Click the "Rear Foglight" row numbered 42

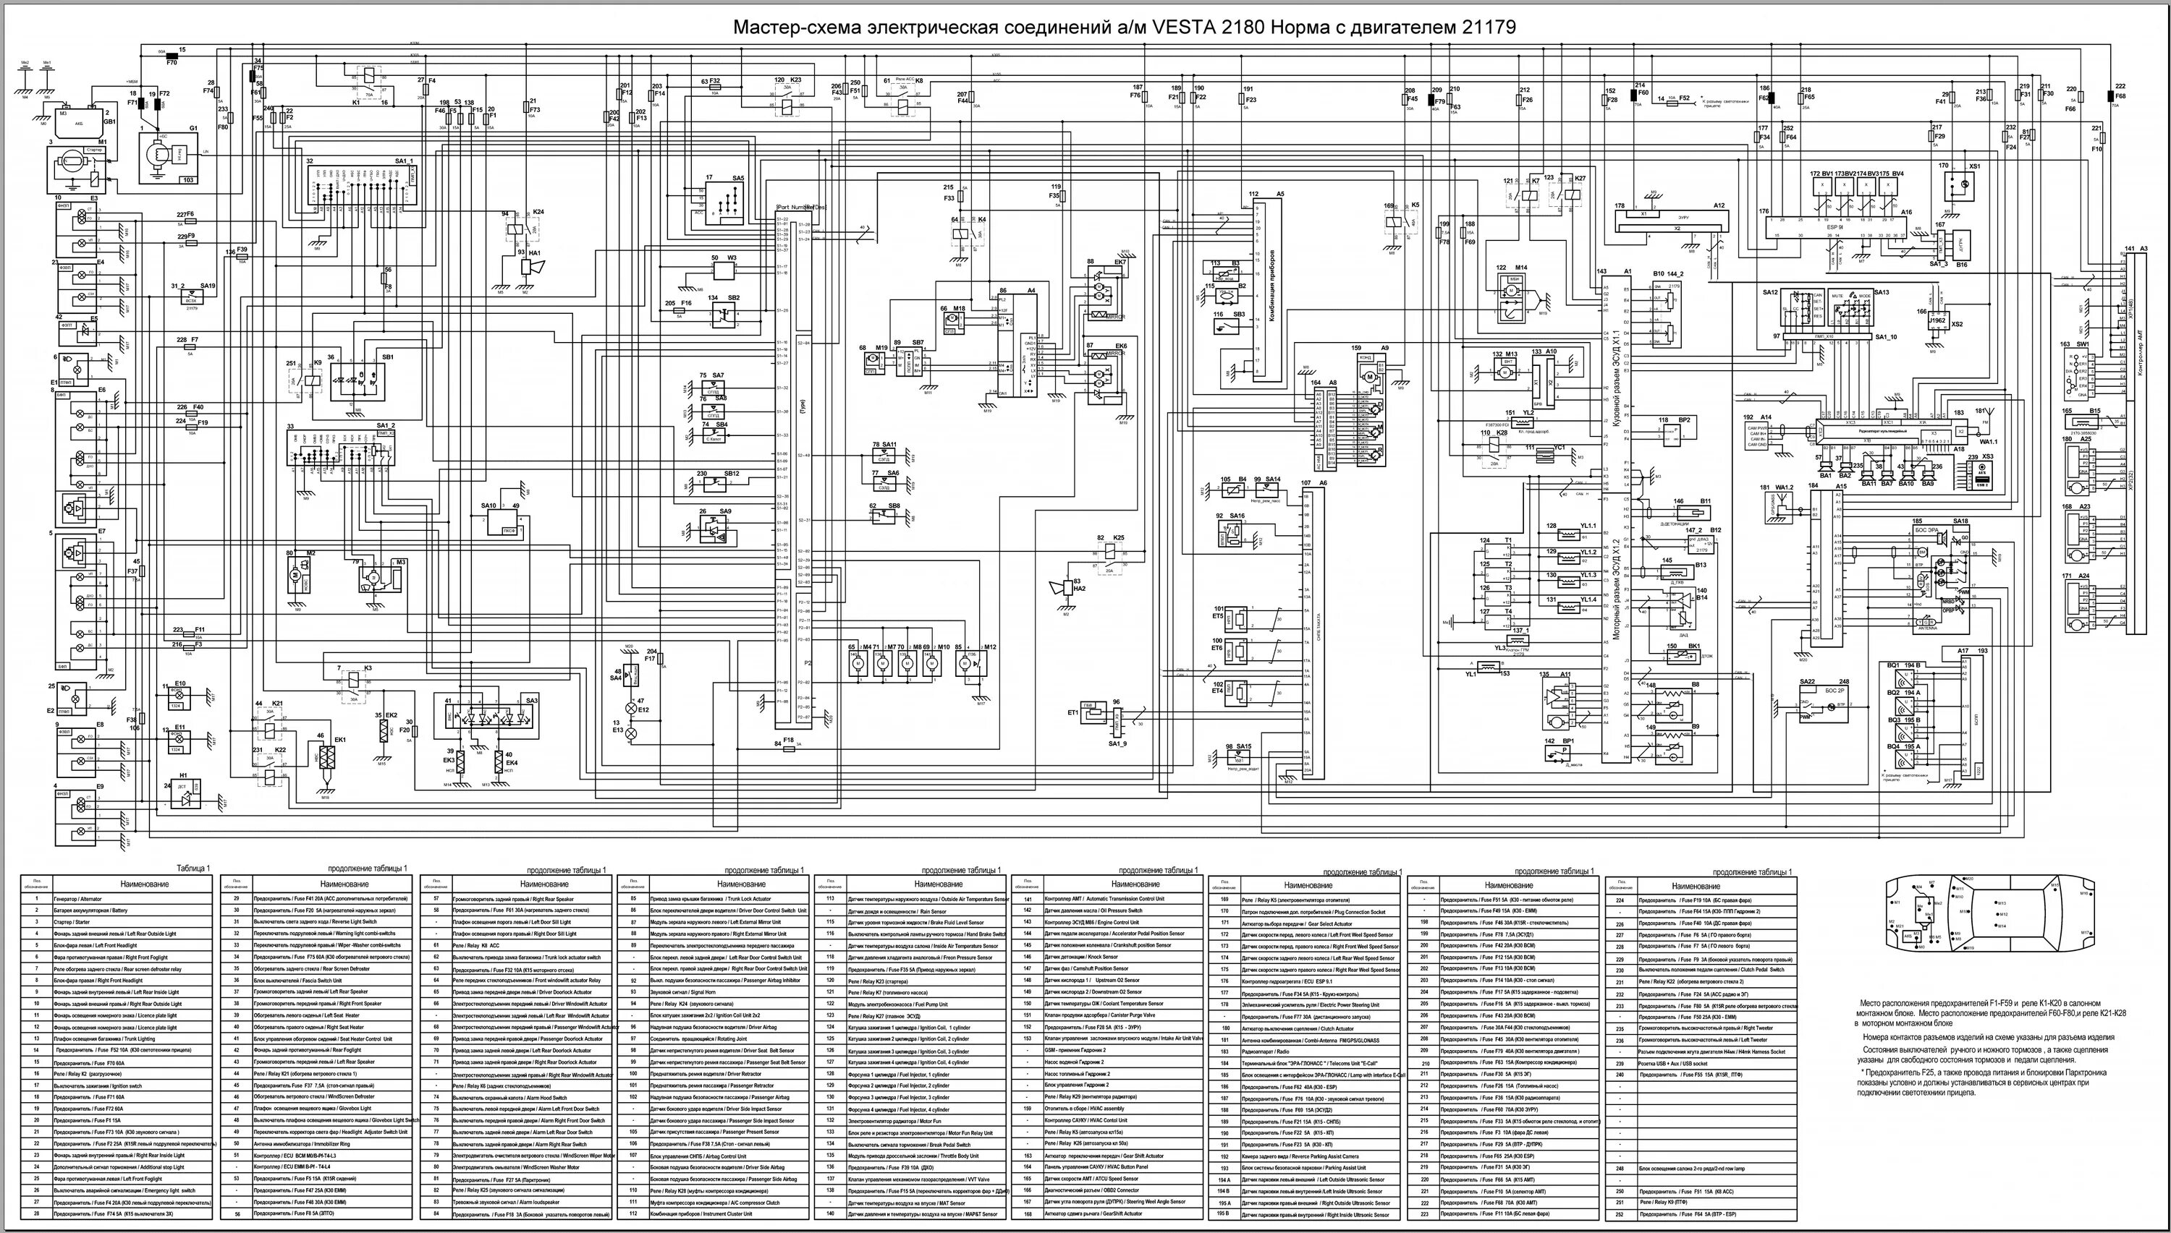coord(317,1050)
